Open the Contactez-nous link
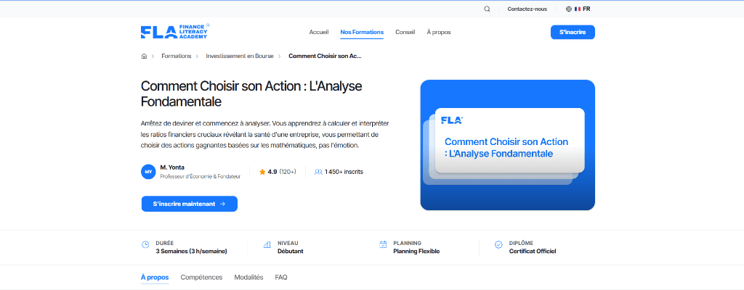 pyautogui.click(x=527, y=9)
